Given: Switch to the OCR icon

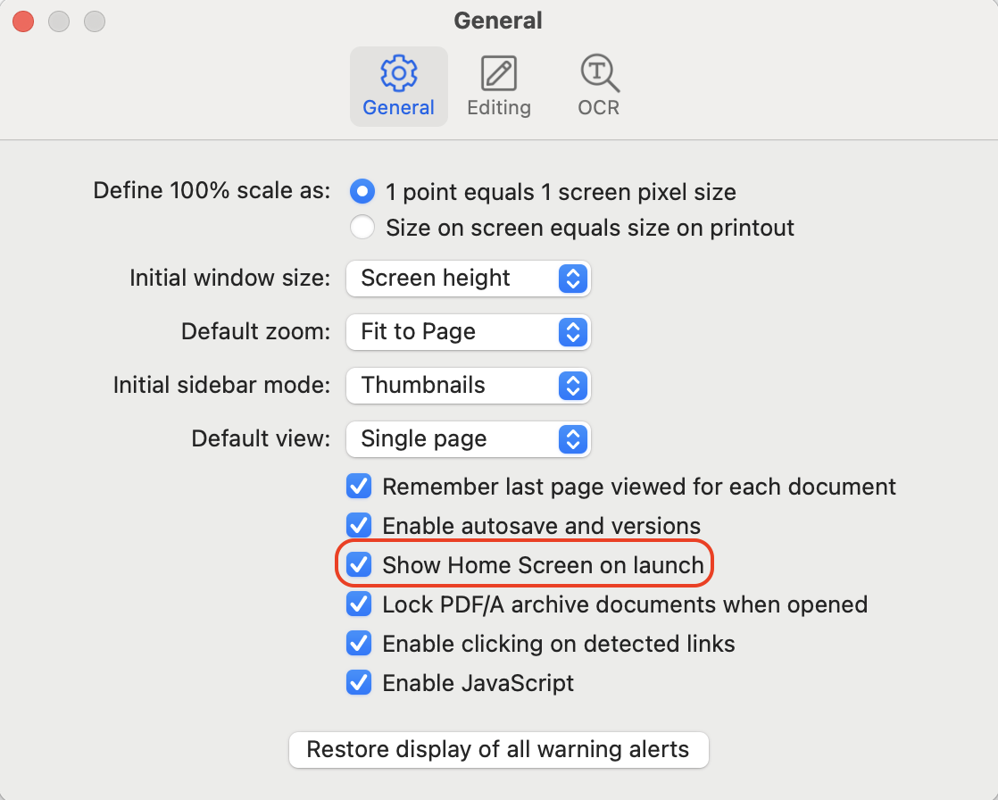Looking at the screenshot, I should point(596,73).
